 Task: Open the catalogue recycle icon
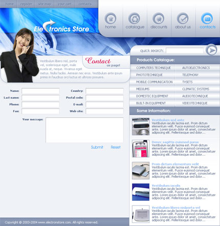click(134, 18)
